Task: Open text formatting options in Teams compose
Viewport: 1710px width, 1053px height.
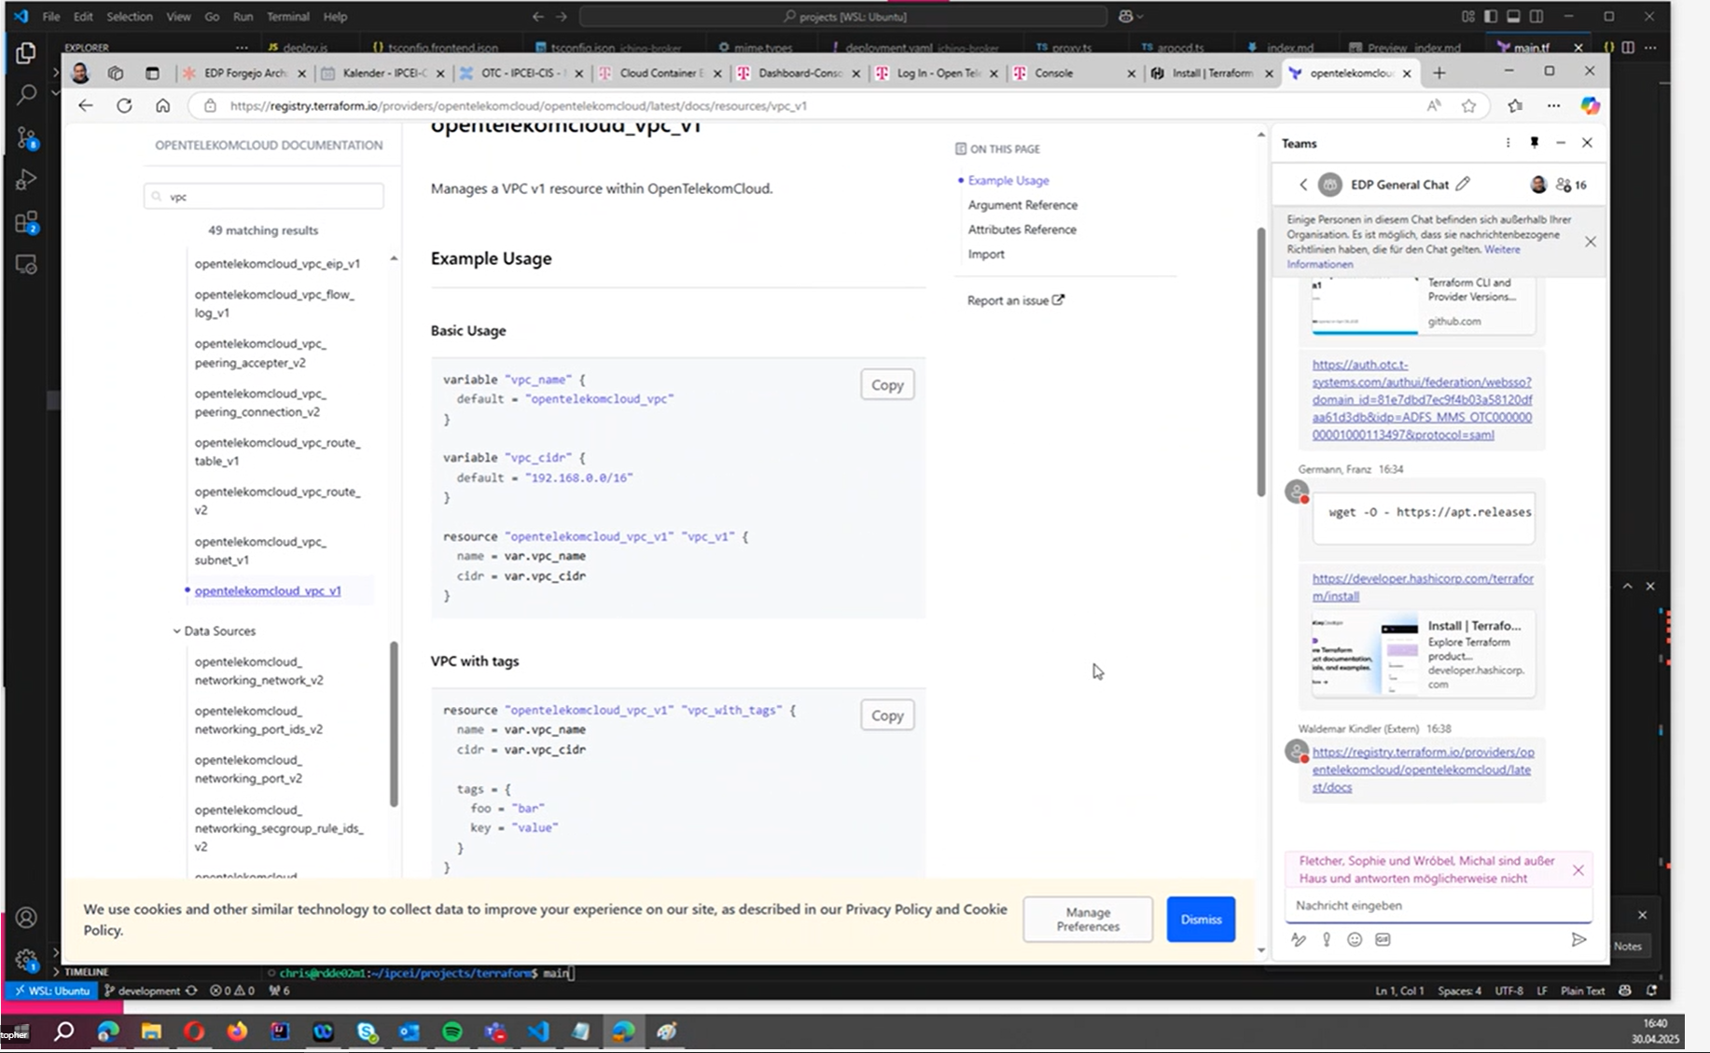Action: [x=1299, y=939]
